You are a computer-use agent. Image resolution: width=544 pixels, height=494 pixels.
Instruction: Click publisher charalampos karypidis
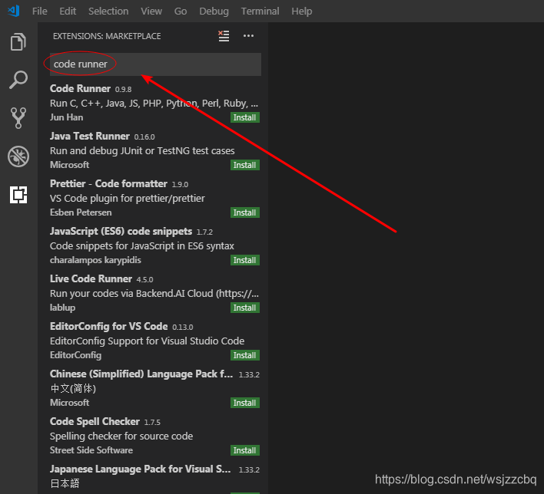[x=95, y=260]
